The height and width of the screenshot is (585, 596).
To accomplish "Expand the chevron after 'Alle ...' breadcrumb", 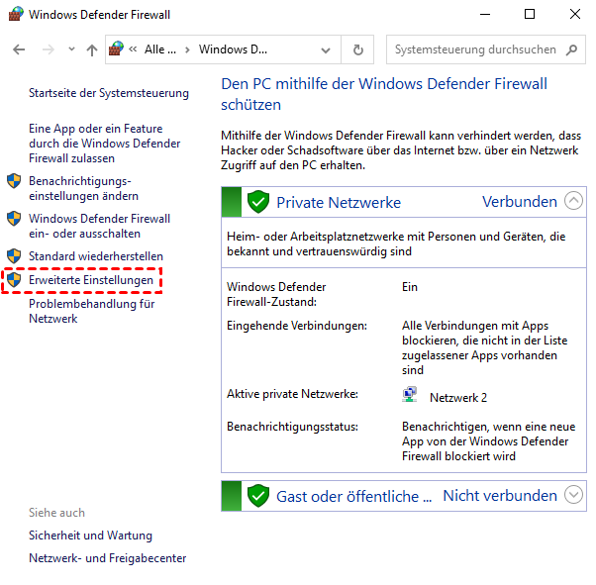I will coord(187,49).
